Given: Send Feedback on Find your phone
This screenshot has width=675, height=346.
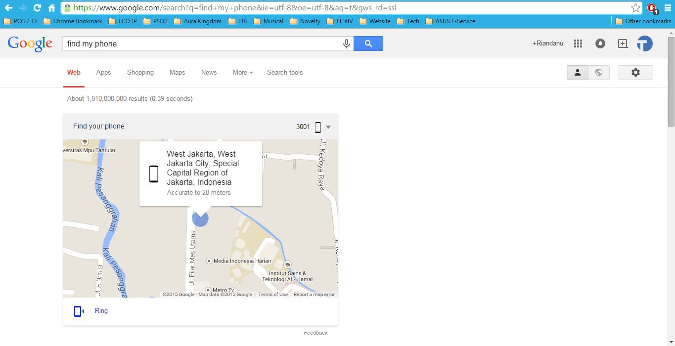Looking at the screenshot, I should click(315, 333).
